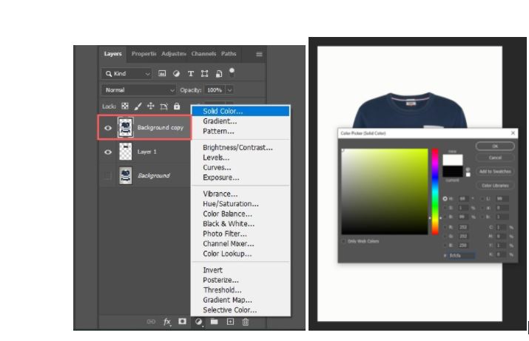Click the delete layer trash icon
The width and height of the screenshot is (529, 341).
[x=246, y=322]
